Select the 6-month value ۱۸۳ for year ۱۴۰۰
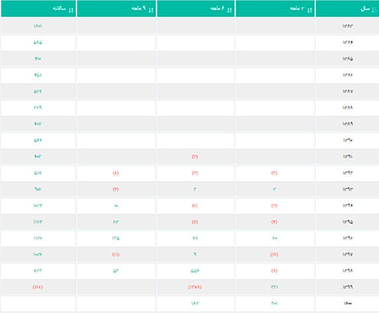 (195, 303)
